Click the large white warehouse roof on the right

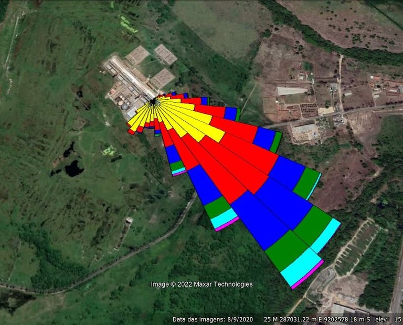point(292,91)
